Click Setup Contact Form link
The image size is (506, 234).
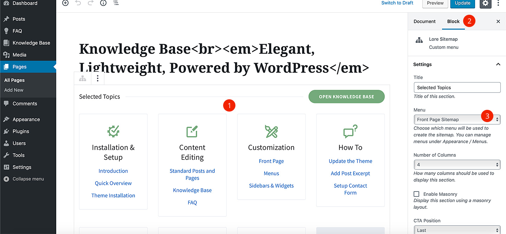350,189
